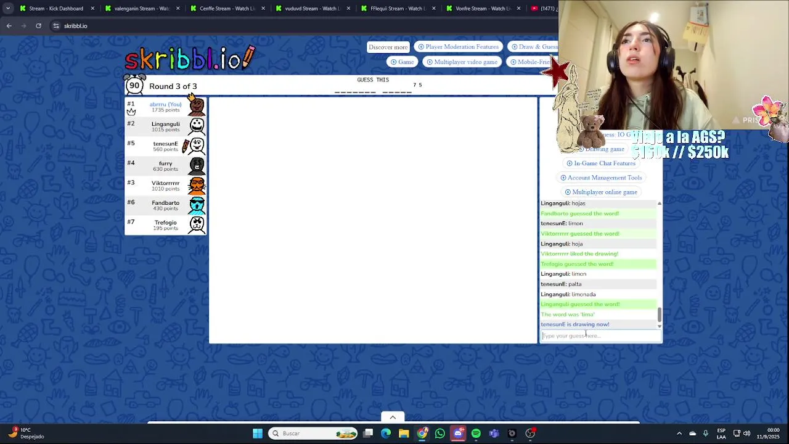789x444 pixels.
Task: Click the 'Linganguli: limonada' chat message
Action: (568, 294)
